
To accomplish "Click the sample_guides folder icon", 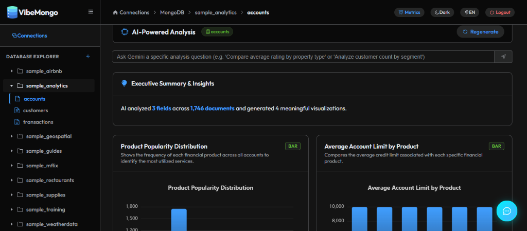I will click(20, 151).
